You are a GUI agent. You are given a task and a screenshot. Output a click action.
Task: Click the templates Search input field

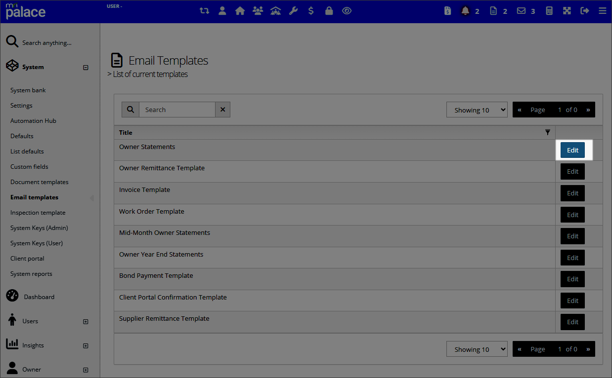point(177,110)
